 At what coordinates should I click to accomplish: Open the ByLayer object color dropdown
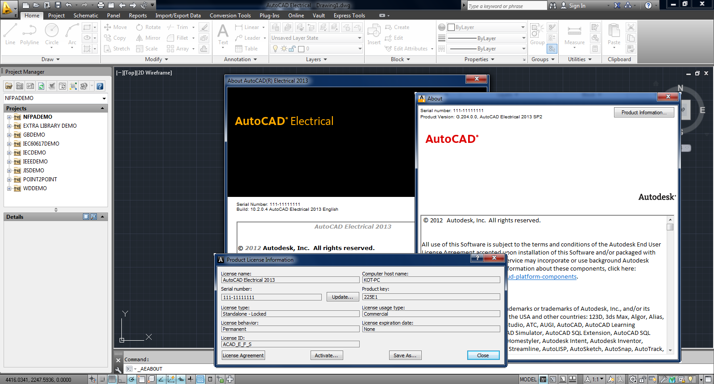pos(487,27)
